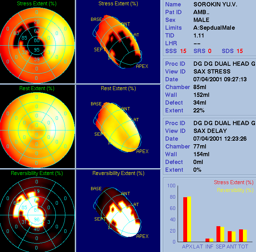Click the stress date 07/04/2001 09:27:13

[220, 79]
